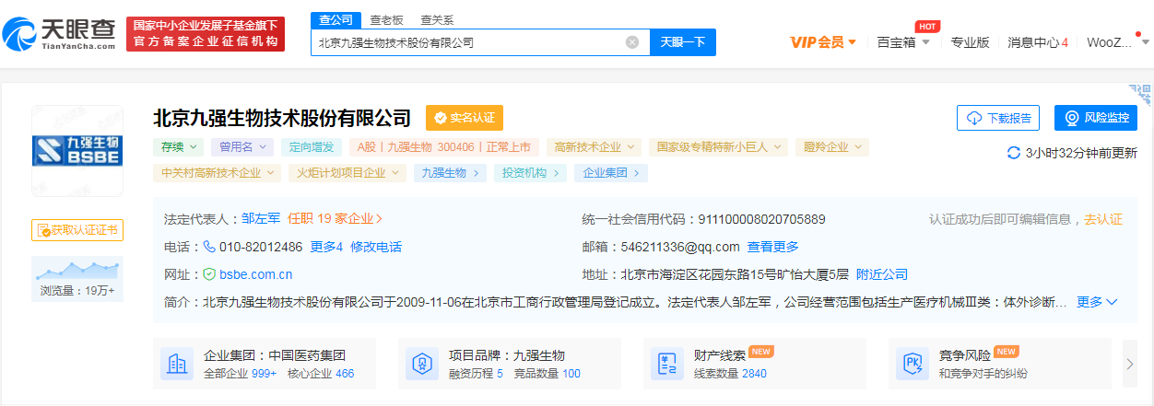Open legal representative 邹左军 profile
Screen dimensions: 1154x406
(x=261, y=219)
